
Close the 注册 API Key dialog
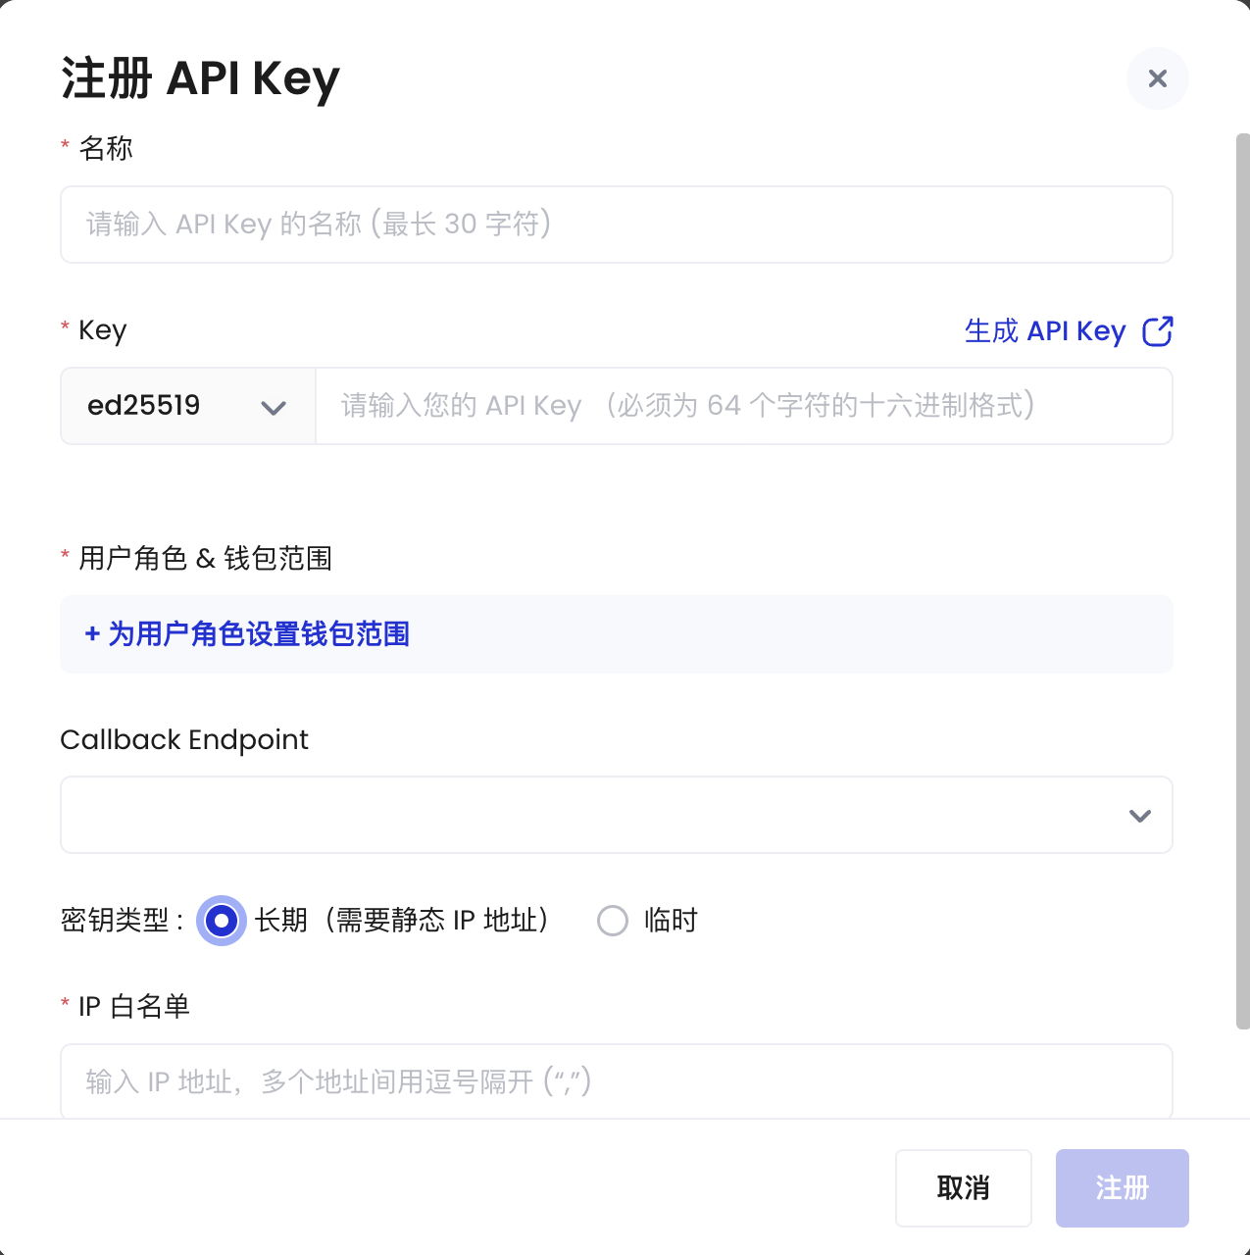pos(1157,78)
